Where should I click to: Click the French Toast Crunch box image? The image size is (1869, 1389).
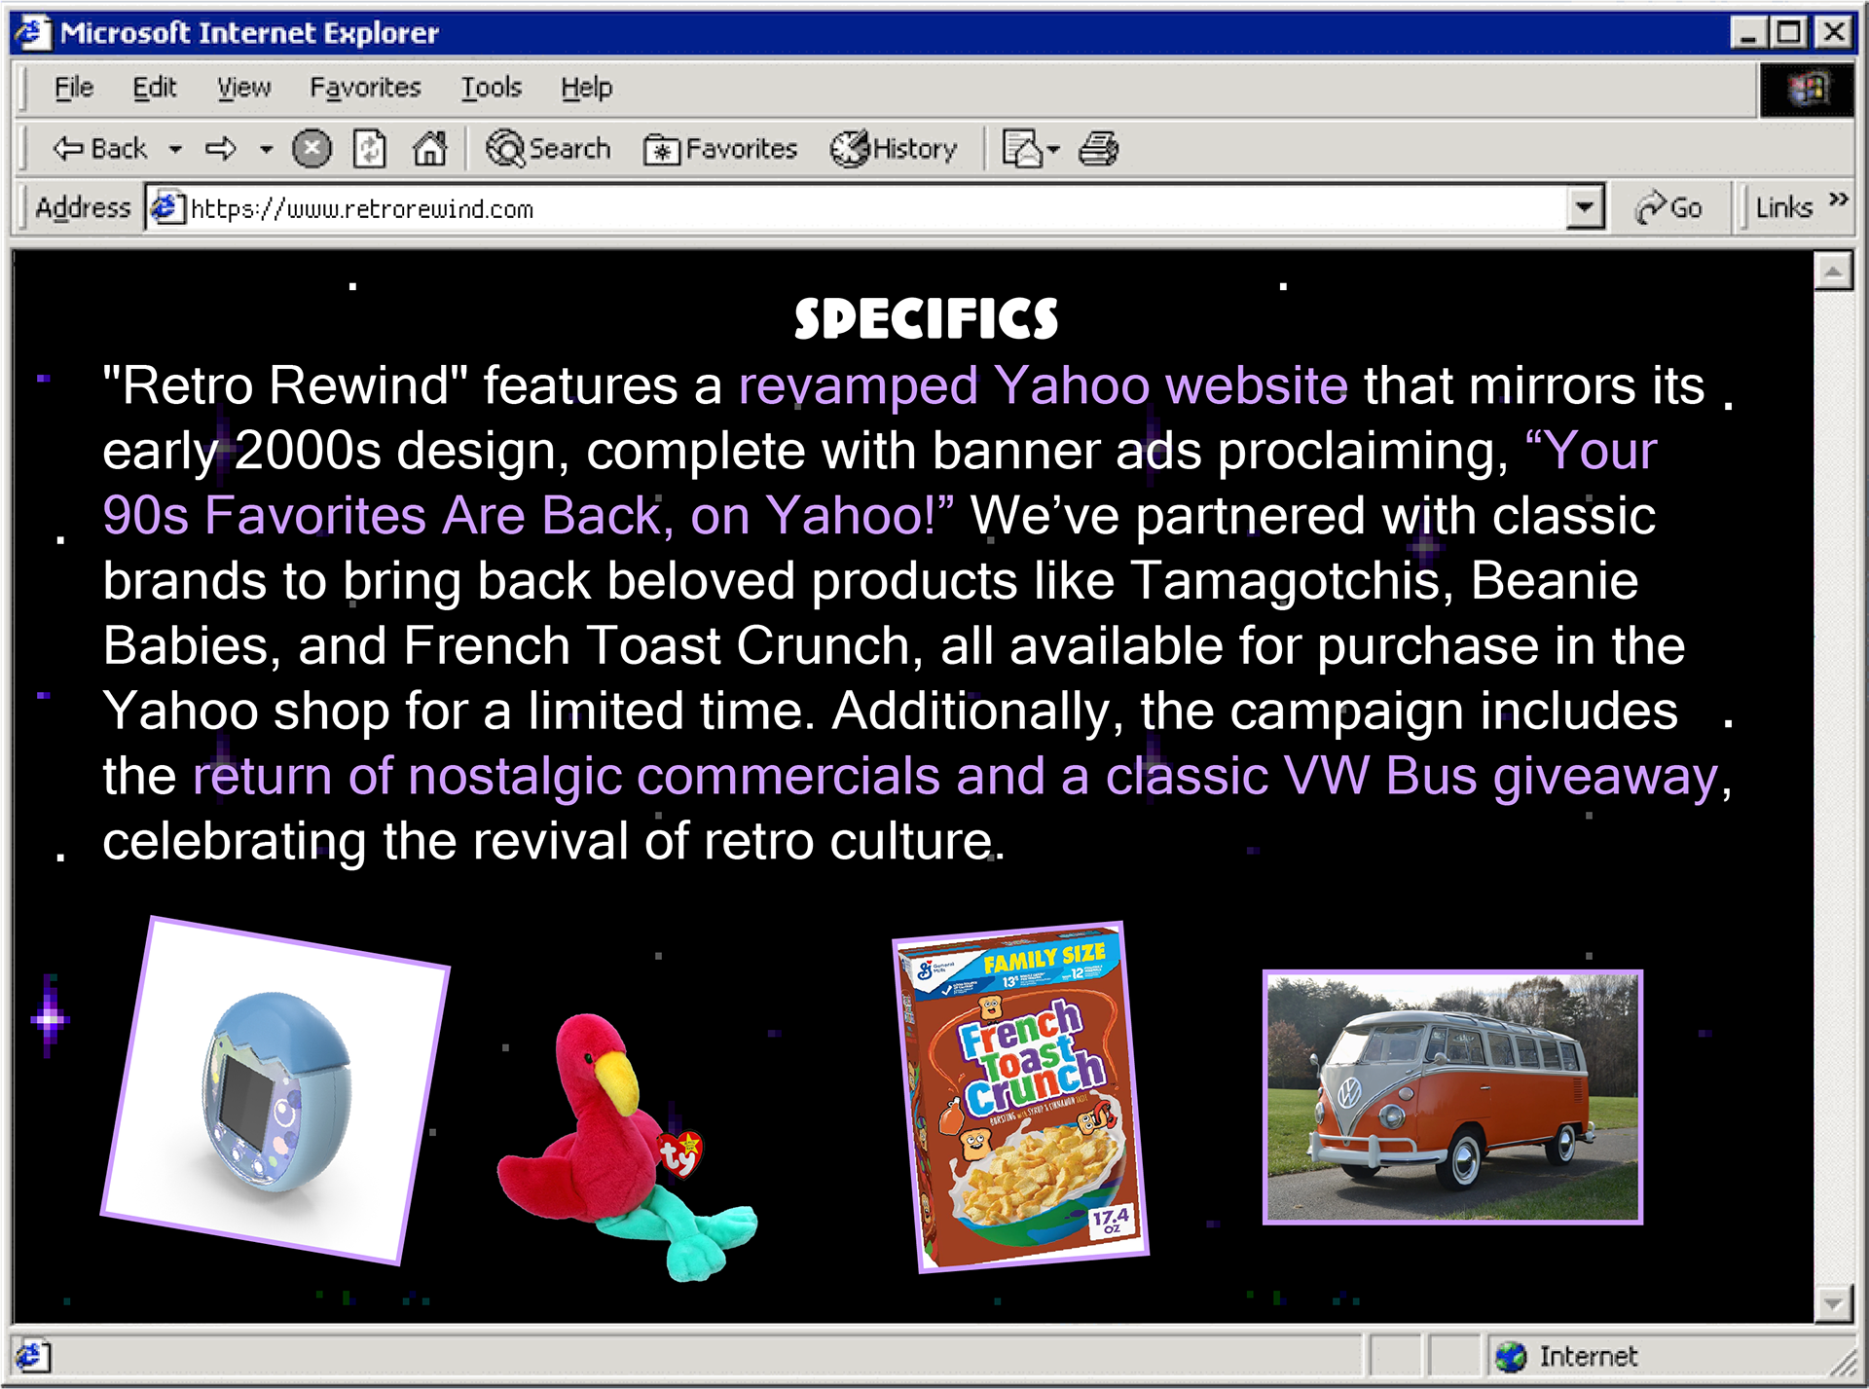pos(1020,1097)
